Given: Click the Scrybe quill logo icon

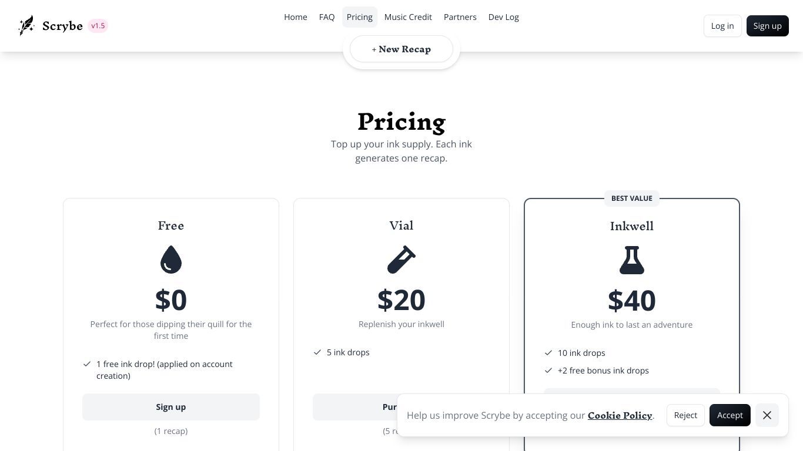Looking at the screenshot, I should (x=26, y=26).
